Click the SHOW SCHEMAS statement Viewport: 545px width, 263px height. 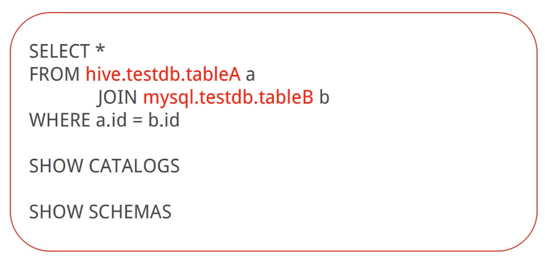point(100,211)
